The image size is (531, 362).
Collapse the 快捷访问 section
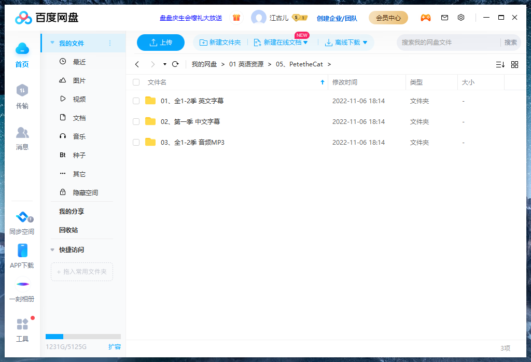pyautogui.click(x=52, y=249)
